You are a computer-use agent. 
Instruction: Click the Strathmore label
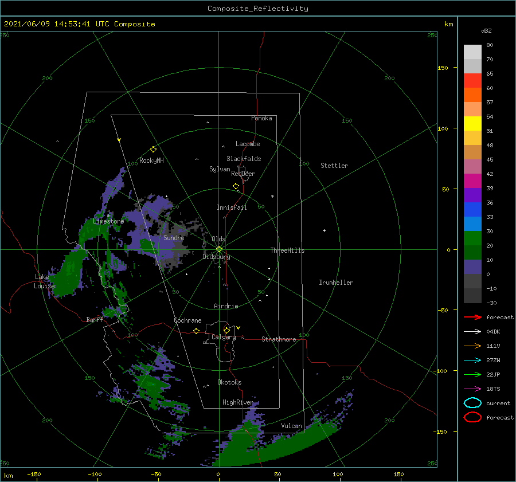(x=279, y=339)
